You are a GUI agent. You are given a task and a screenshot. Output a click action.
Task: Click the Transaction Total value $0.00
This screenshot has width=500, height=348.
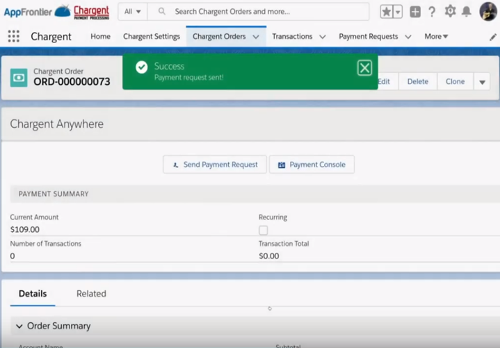[x=269, y=256]
